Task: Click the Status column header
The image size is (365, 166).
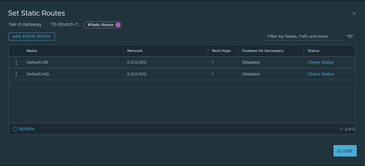Action: pos(313,51)
